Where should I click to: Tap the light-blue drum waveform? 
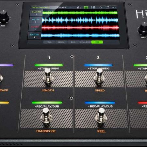tap(80, 20)
